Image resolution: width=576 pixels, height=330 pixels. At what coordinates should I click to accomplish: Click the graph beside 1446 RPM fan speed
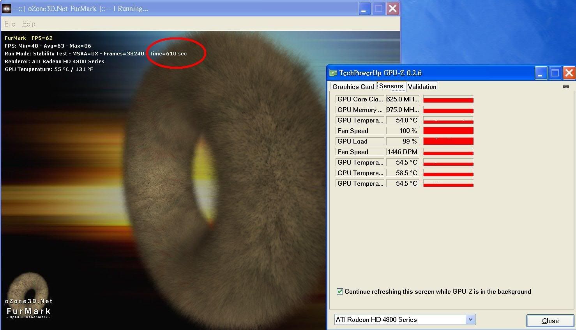(448, 152)
